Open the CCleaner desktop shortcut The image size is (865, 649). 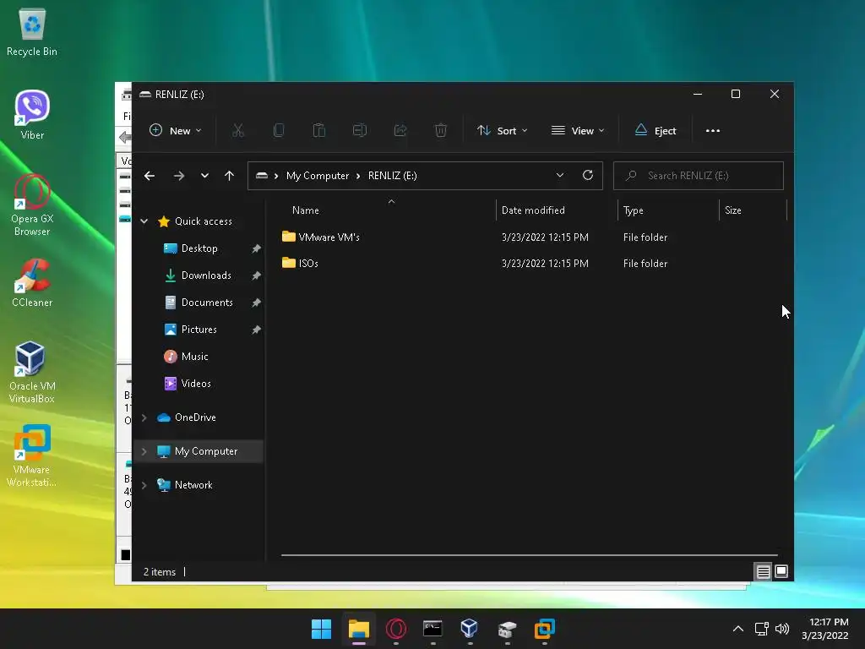click(x=32, y=282)
